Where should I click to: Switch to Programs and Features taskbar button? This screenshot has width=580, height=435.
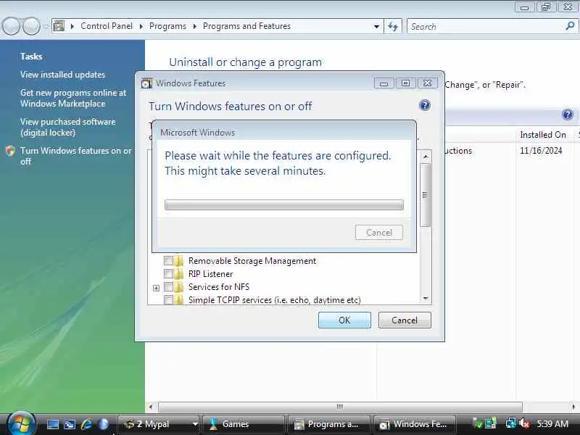[x=329, y=424]
